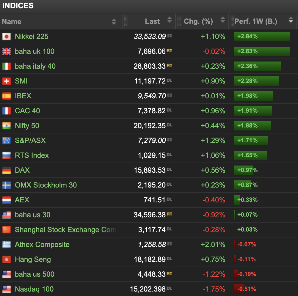Sort table by Name column arrows
Viewport: 298px width, 296px height.
tap(114, 21)
